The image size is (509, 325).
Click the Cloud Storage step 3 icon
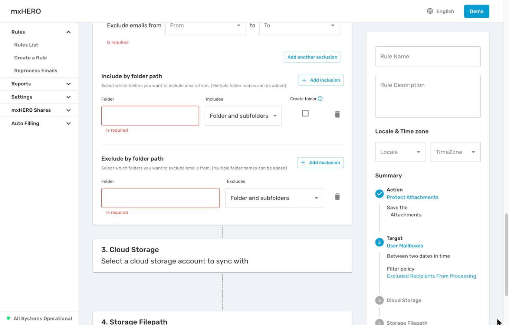(x=379, y=301)
